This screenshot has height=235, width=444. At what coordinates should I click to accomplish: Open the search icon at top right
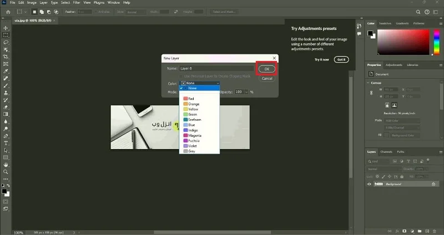tap(418, 12)
